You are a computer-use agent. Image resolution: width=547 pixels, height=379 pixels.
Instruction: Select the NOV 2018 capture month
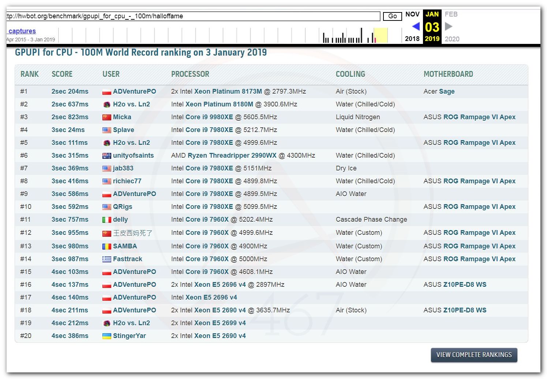click(412, 14)
